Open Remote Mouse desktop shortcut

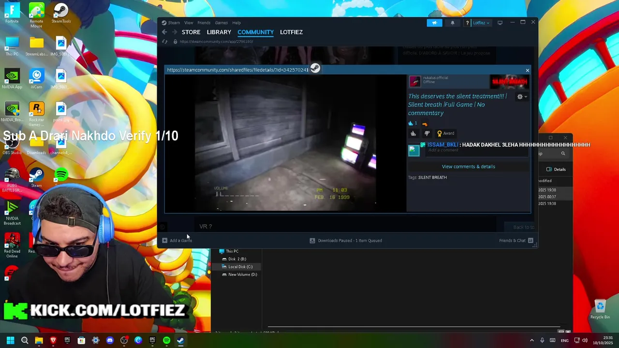(x=36, y=15)
